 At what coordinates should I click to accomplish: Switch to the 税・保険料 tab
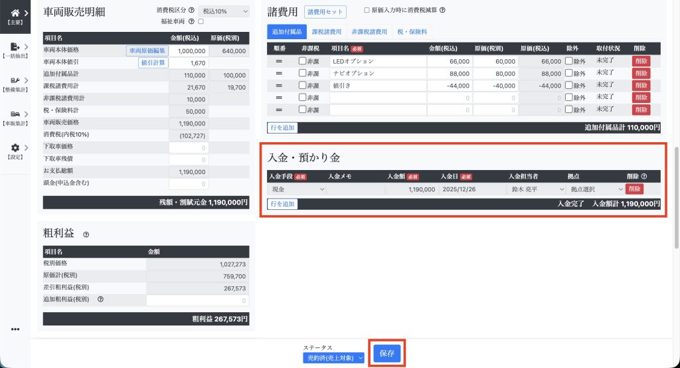pos(412,31)
